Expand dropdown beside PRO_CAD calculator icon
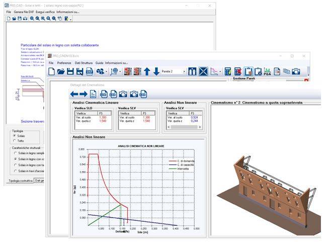 pos(70,19)
